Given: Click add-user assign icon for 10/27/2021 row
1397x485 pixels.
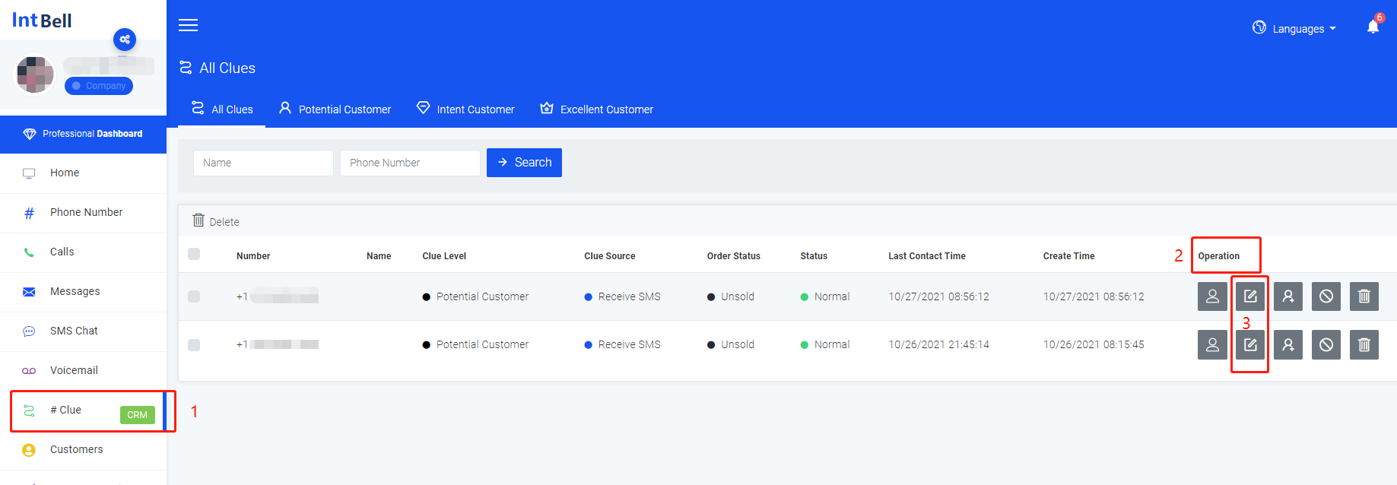Looking at the screenshot, I should 1288,296.
